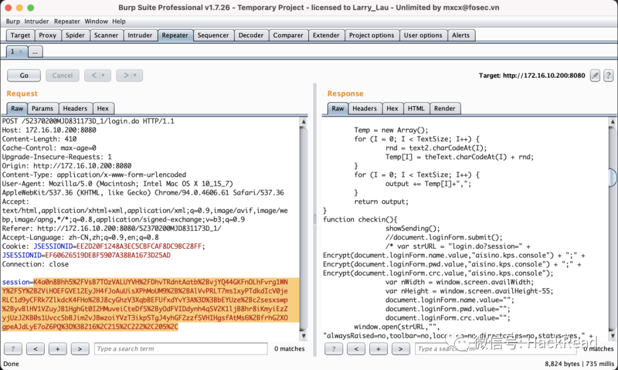Add request search option plus button
618x370 pixels.
(58, 349)
